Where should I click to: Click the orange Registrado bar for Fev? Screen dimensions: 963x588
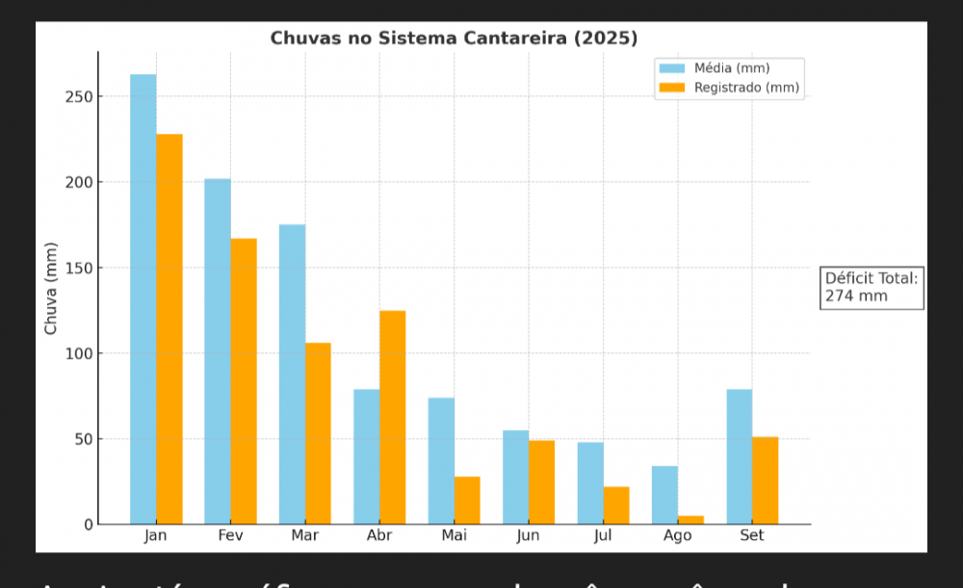(244, 381)
